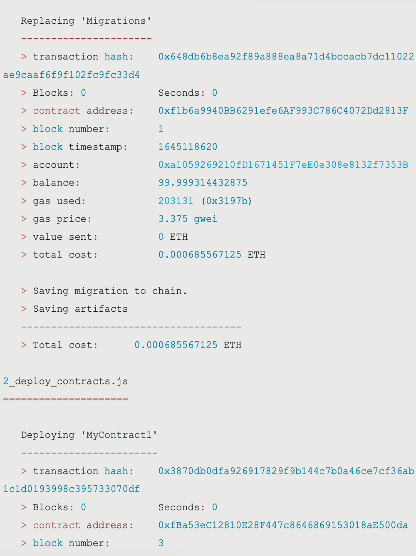Click the gas price 3.375 gwei
416x556 pixels.
click(x=188, y=219)
